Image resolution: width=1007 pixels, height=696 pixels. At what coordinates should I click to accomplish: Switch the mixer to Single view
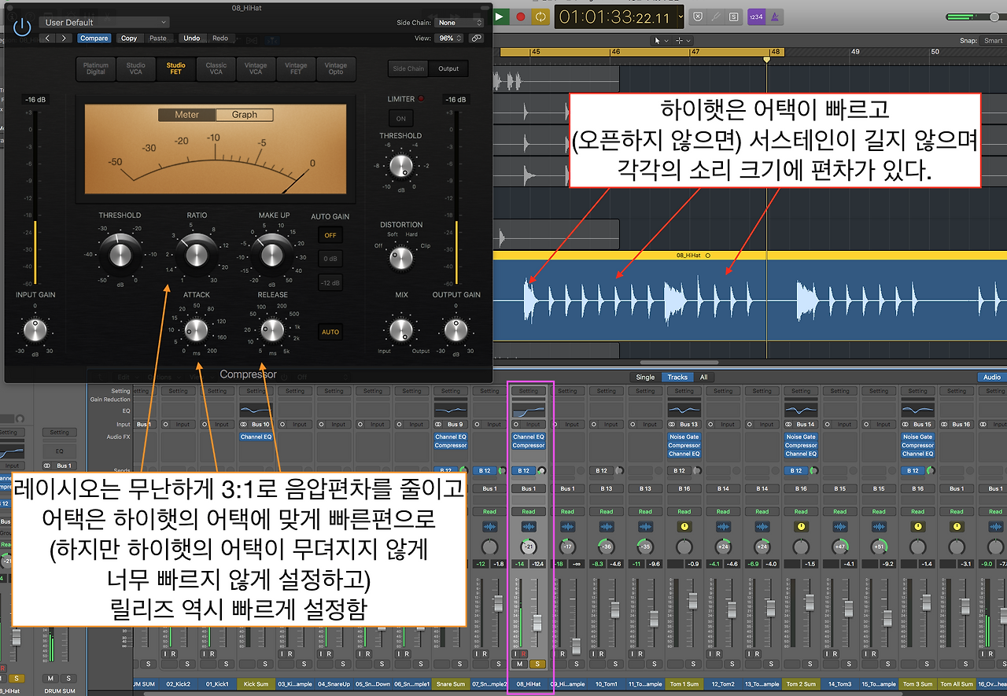(x=645, y=377)
